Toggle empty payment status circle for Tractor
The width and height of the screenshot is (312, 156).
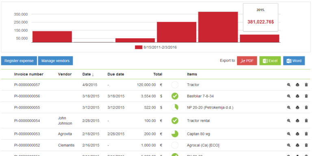coord(175,85)
